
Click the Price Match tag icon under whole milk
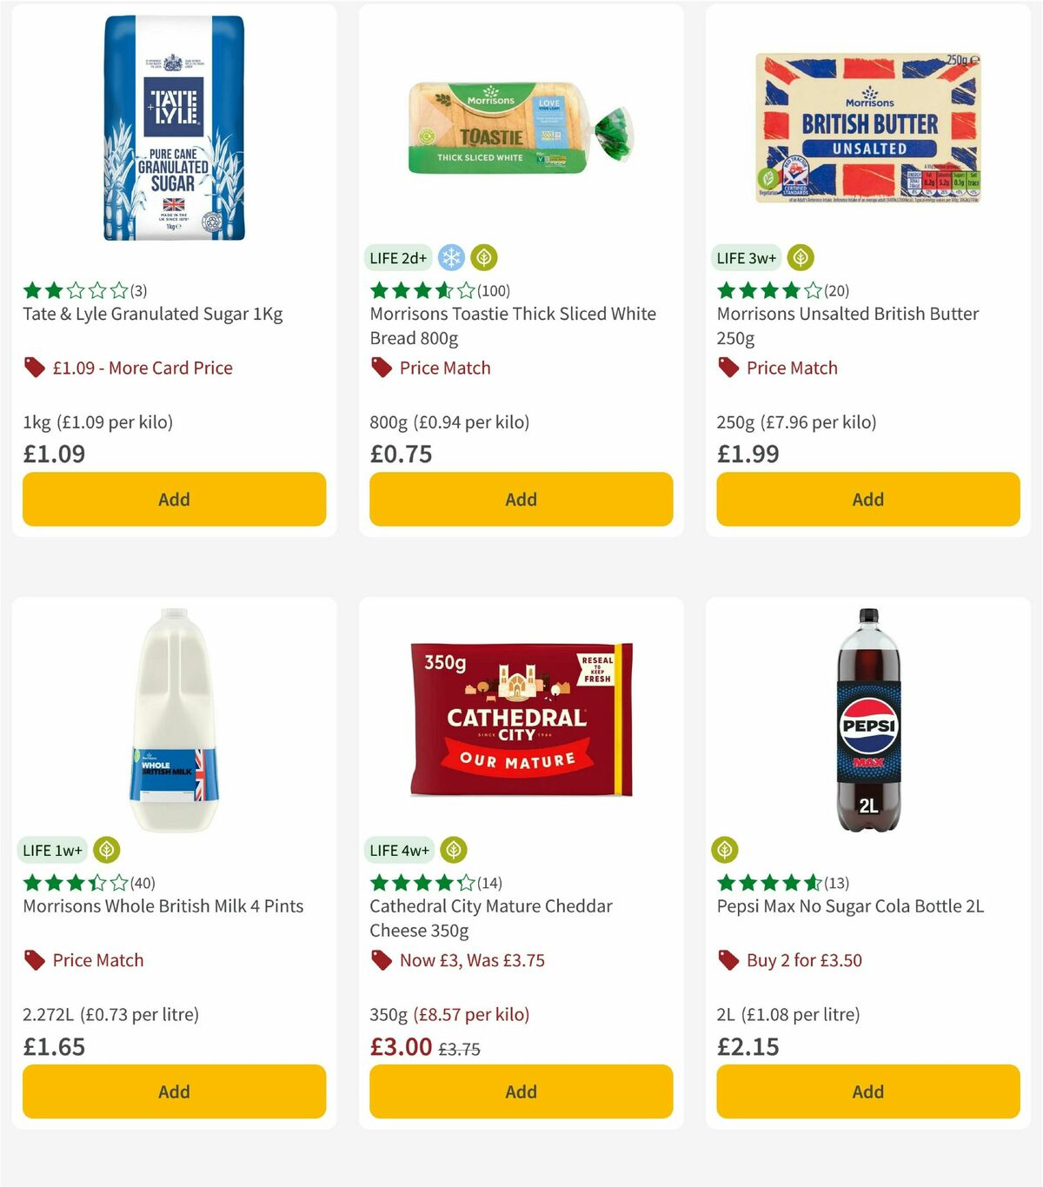click(x=33, y=961)
